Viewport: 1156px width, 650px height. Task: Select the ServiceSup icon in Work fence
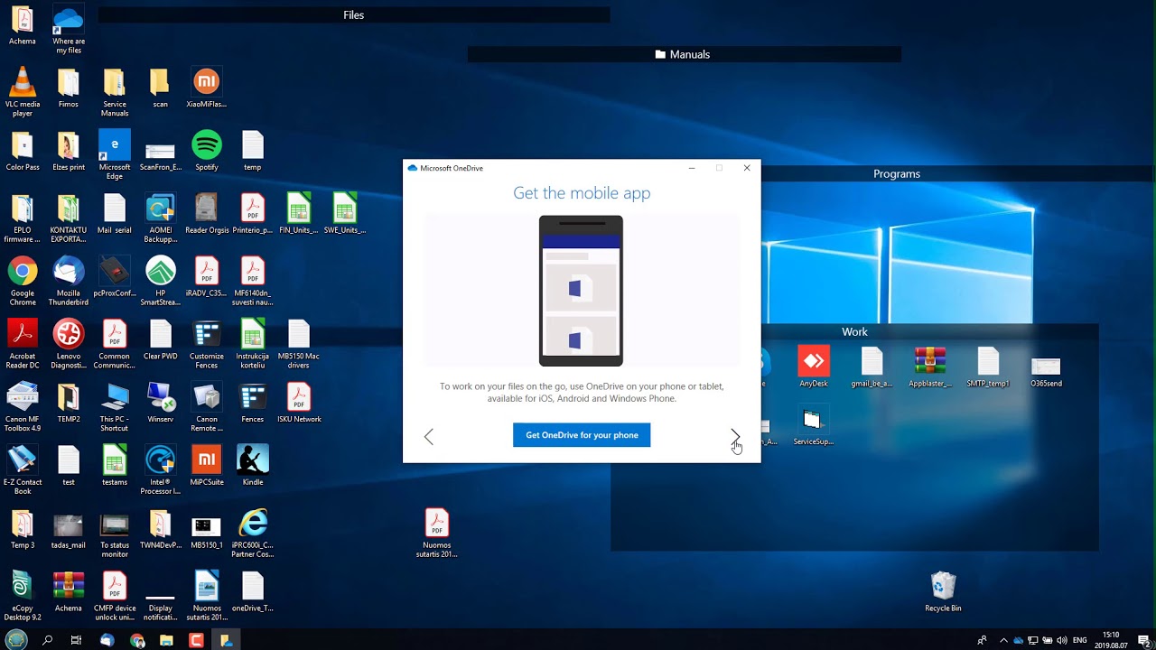point(814,426)
